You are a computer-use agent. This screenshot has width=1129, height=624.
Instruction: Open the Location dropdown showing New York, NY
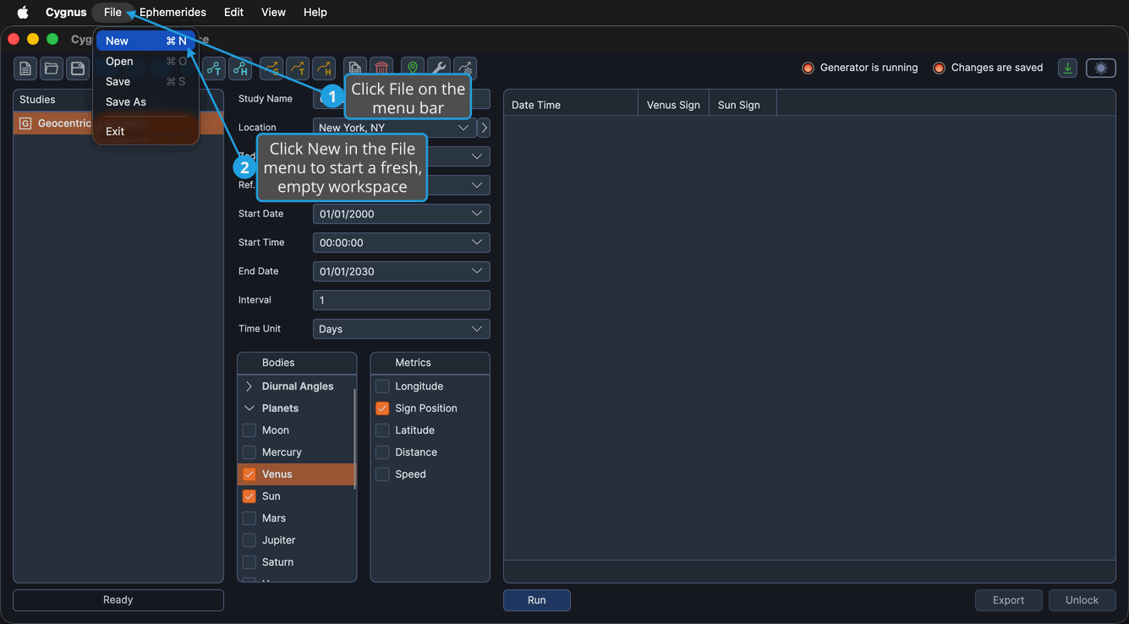coord(394,128)
